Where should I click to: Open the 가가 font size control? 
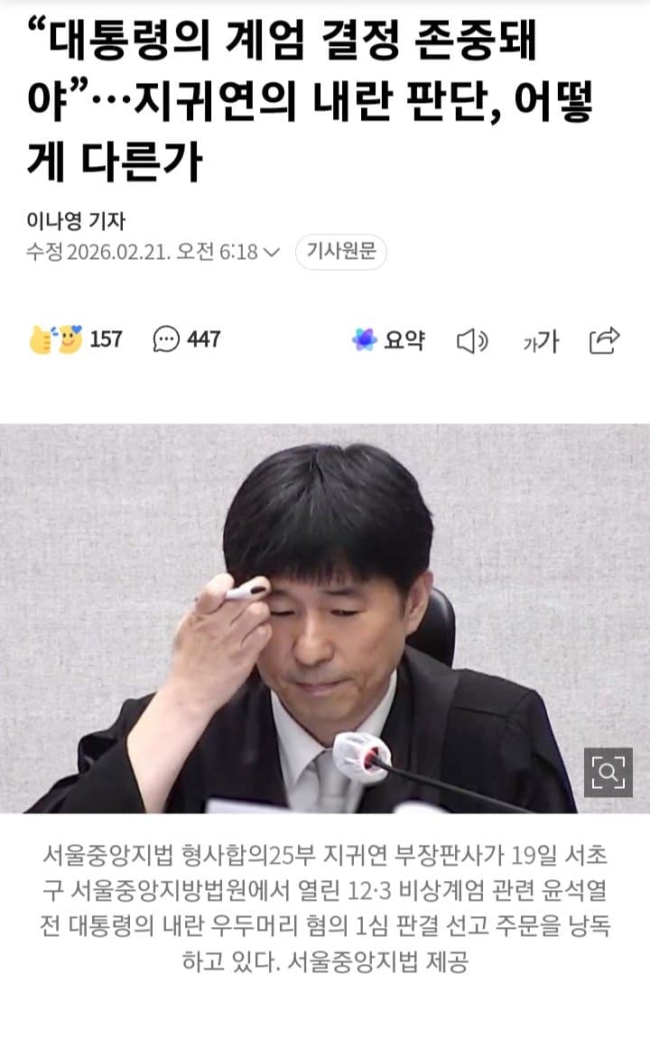pos(541,341)
